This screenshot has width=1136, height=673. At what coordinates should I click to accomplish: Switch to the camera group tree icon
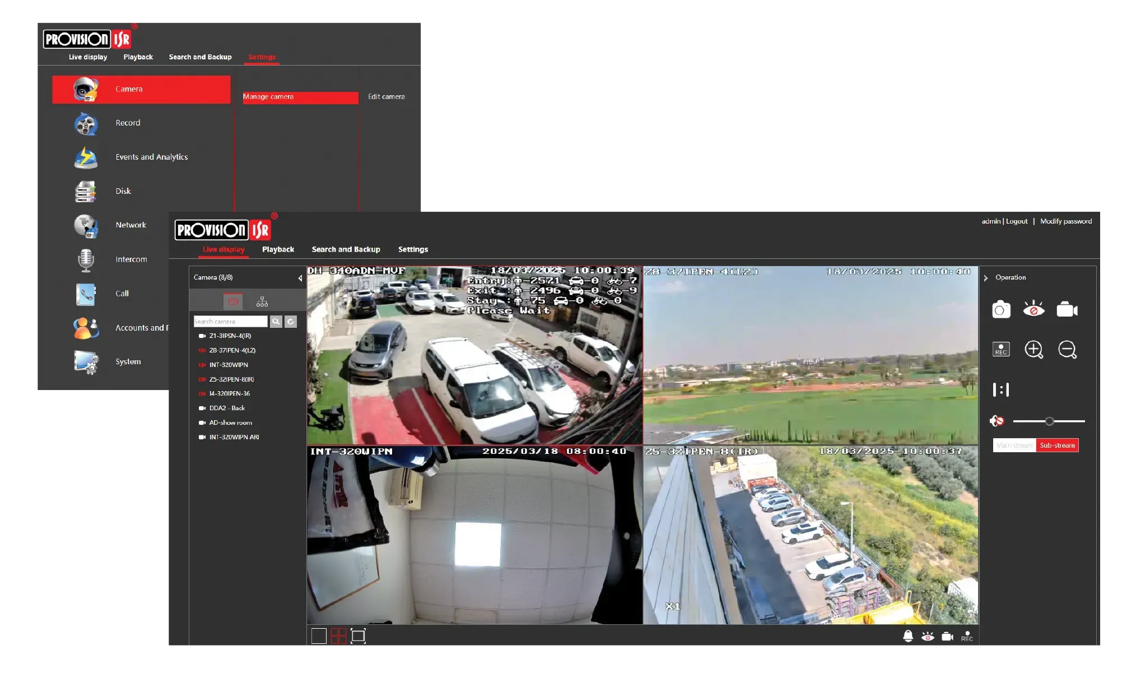tap(262, 301)
